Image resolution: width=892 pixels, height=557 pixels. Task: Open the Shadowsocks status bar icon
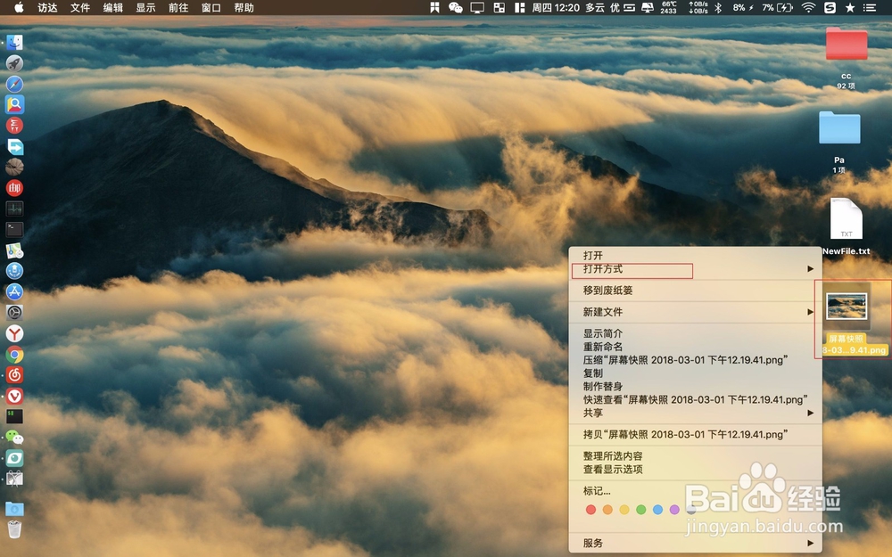pos(830,8)
